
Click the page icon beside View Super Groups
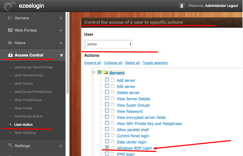click(x=113, y=105)
